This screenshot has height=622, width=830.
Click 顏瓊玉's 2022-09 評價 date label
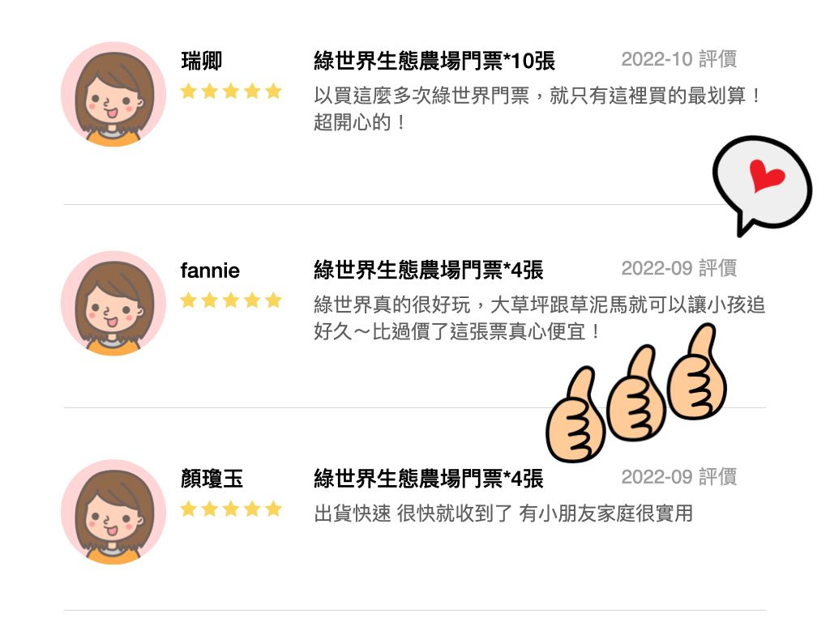[x=679, y=477]
